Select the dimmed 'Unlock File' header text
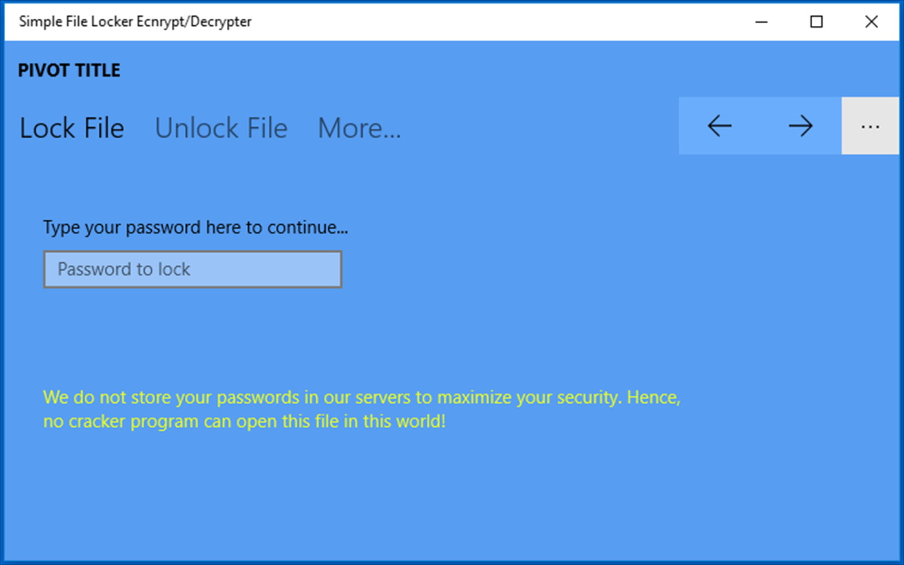The height and width of the screenshot is (565, 904). click(x=221, y=128)
